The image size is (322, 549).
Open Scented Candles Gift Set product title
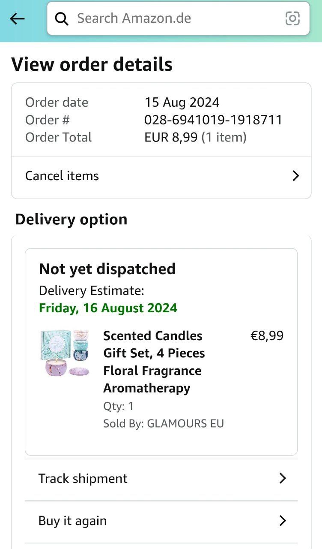pyautogui.click(x=154, y=362)
